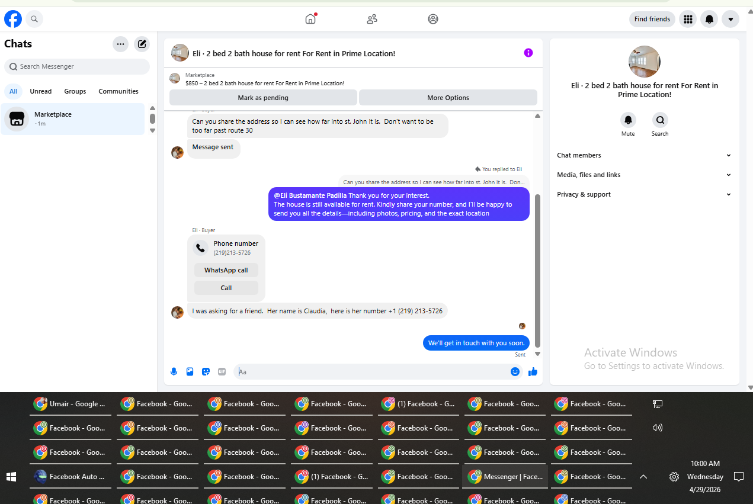The image size is (753, 504).
Task: Open Facebook Auto taskbar item
Action: (x=71, y=476)
